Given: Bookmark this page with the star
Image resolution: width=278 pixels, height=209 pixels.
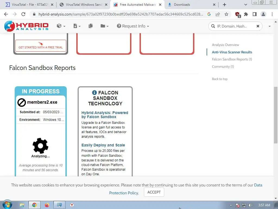Looking at the screenshot, I should pyautogui.click(x=226, y=14).
